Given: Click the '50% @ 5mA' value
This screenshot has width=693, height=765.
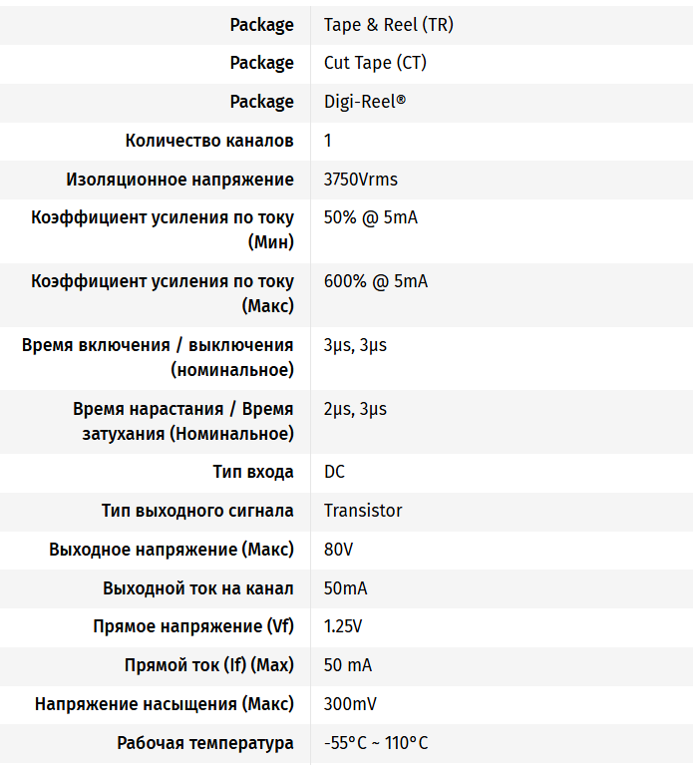Looking at the screenshot, I should click(x=370, y=217).
